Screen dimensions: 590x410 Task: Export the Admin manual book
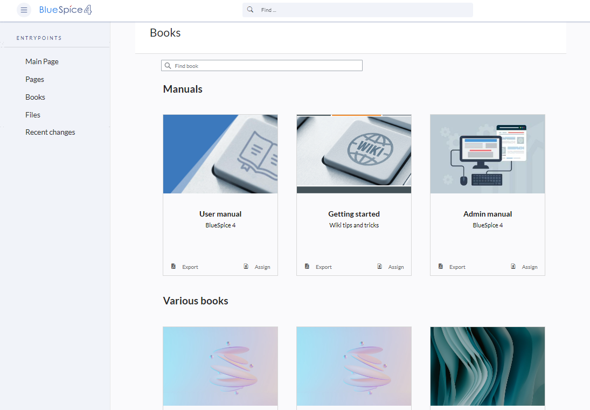[457, 267]
